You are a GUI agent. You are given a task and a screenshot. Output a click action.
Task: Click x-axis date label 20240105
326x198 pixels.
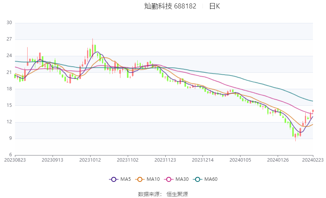click(x=240, y=160)
